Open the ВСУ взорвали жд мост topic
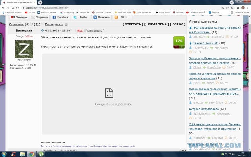The width and height of the screenshot is (251, 157). [x=215, y=30]
